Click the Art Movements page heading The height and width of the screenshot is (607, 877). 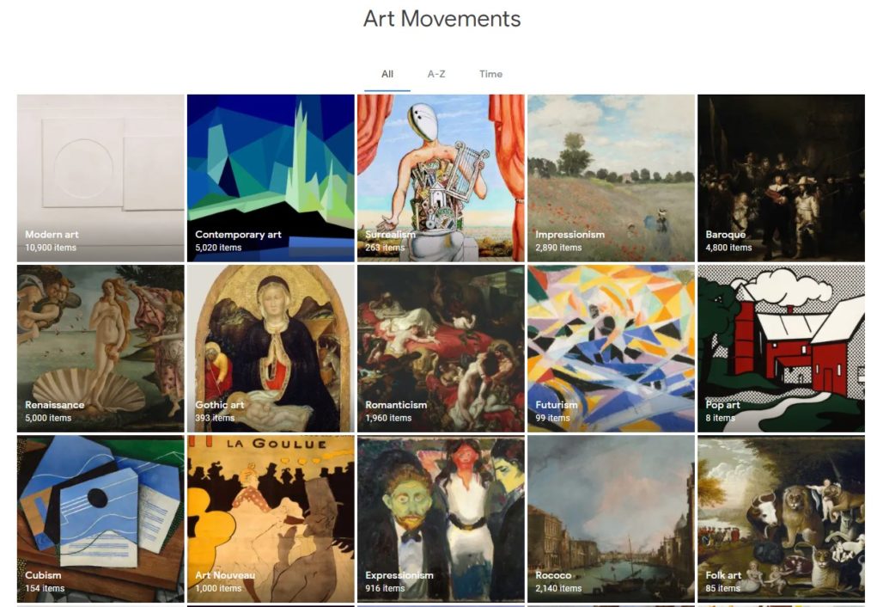[x=442, y=18]
